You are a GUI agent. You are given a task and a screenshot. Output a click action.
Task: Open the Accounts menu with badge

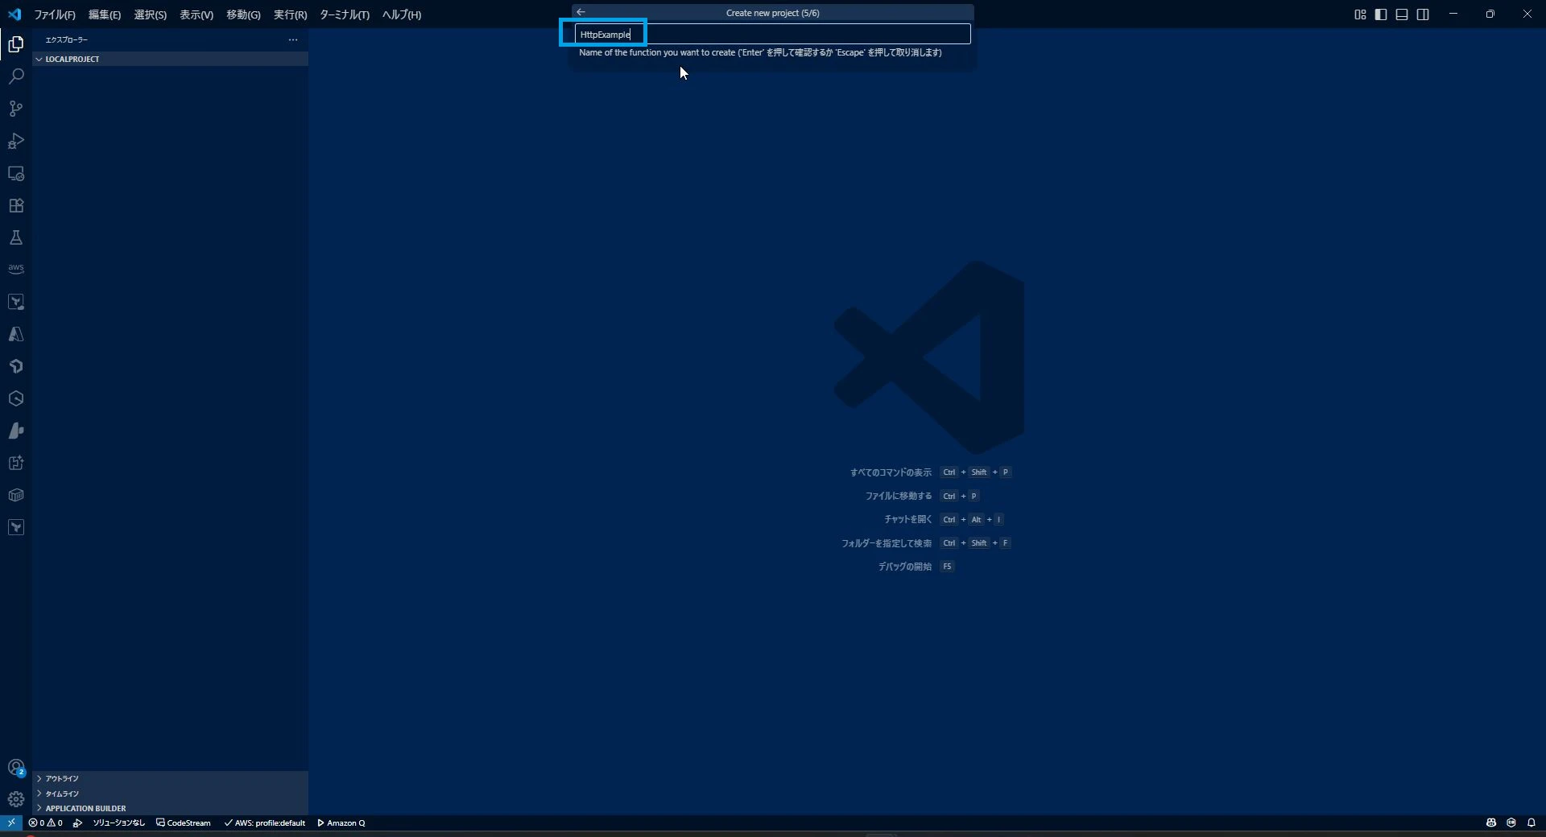pos(15,768)
